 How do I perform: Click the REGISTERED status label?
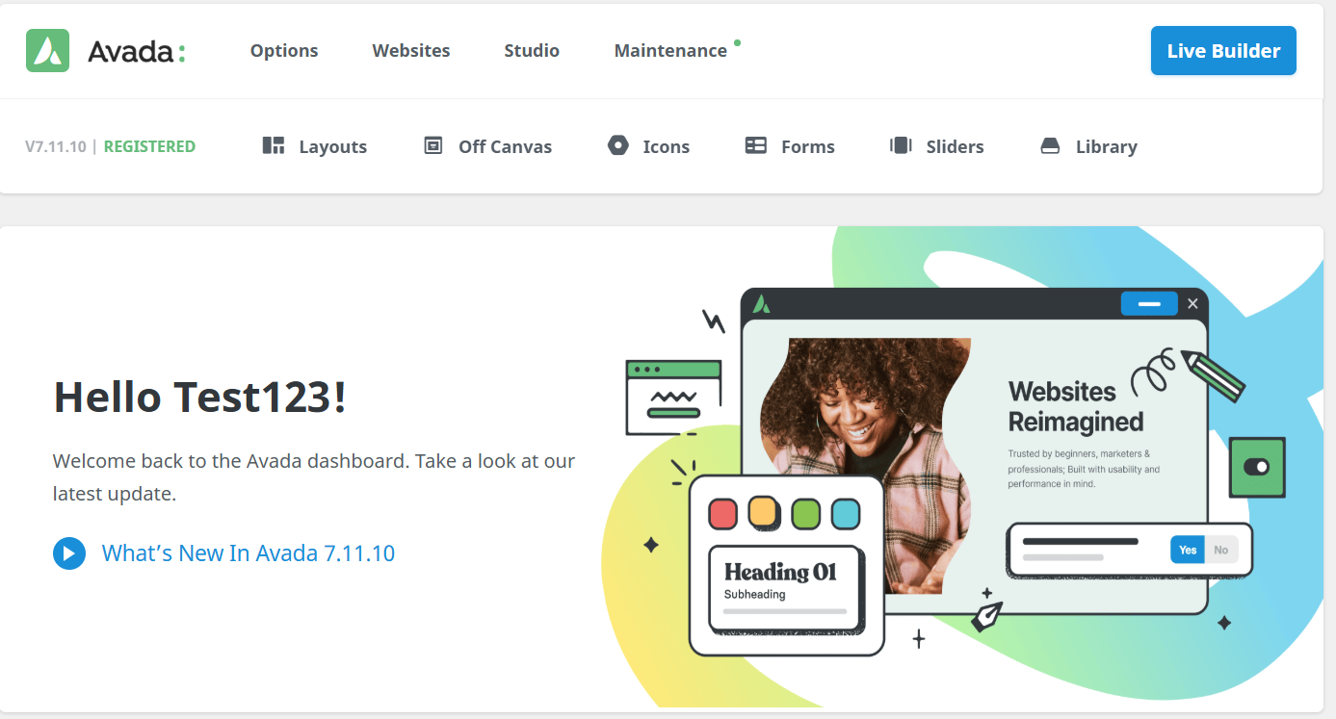coord(149,146)
